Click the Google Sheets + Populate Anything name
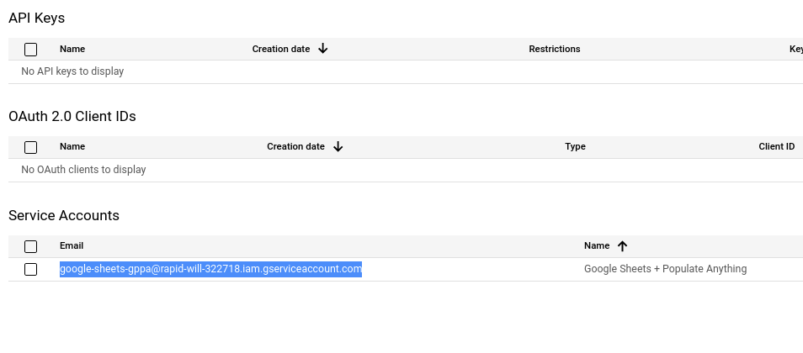Screen dimensions: 803x353 click(x=665, y=269)
